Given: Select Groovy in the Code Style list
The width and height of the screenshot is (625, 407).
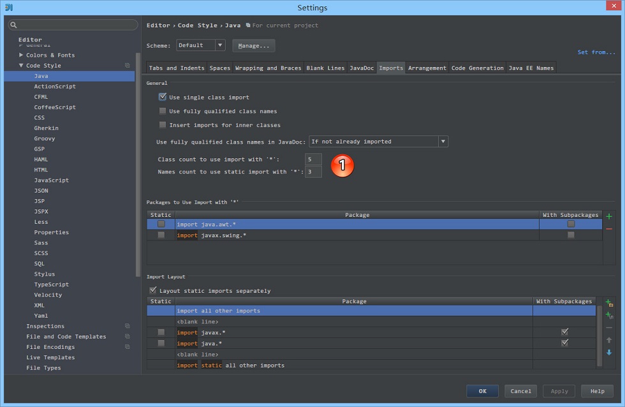Looking at the screenshot, I should click(x=44, y=138).
